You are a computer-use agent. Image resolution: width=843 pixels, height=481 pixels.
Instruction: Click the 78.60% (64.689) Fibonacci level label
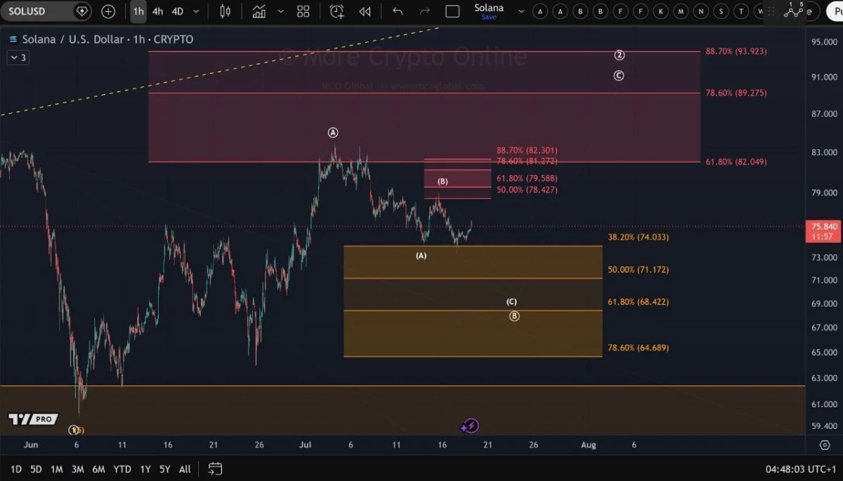pos(639,348)
